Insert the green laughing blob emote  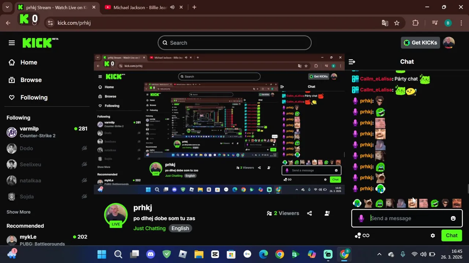435,203
